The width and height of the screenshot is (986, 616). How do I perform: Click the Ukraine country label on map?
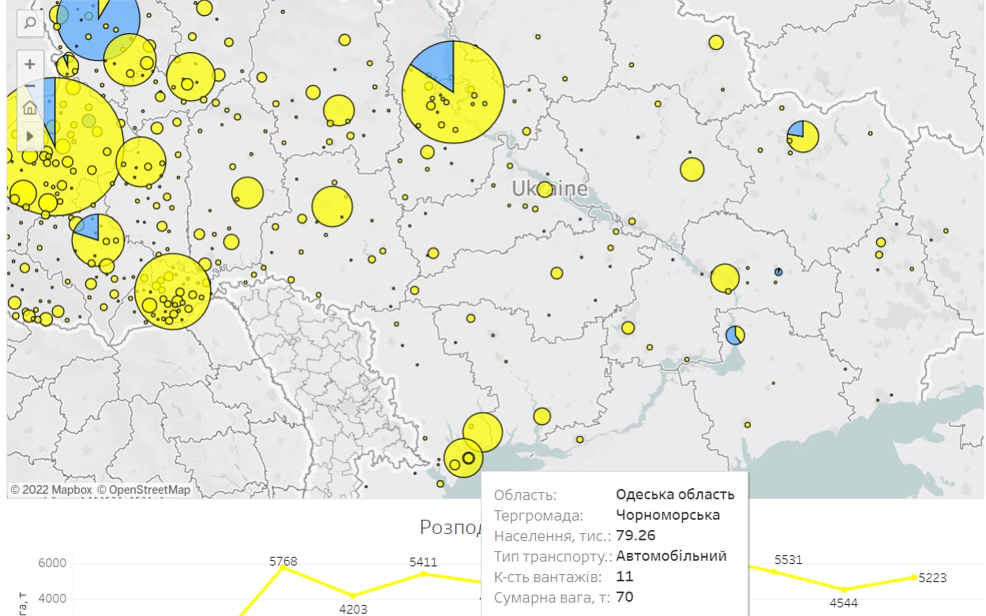coord(549,189)
